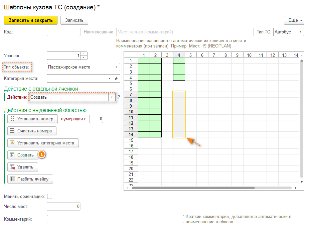Click the 'Записать' button
The width and height of the screenshot is (310, 227).
[74, 20]
